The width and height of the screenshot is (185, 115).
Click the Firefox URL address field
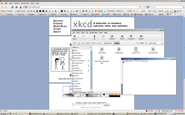[83, 7]
